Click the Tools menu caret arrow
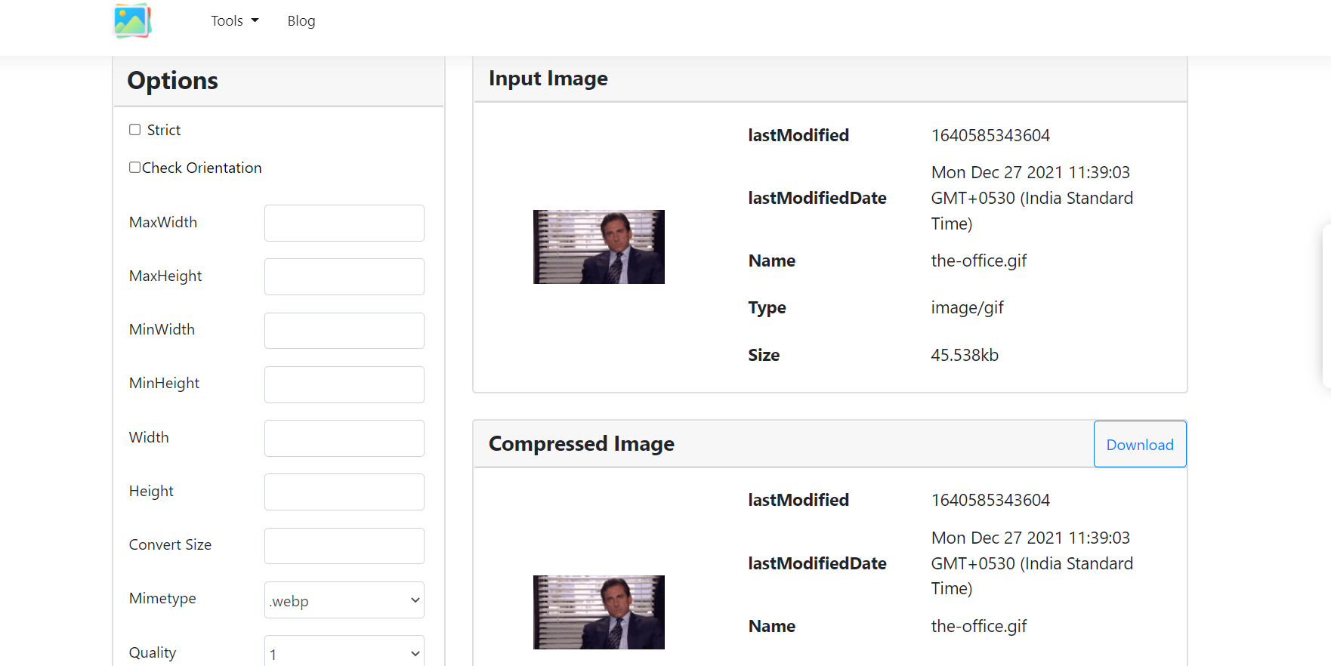The width and height of the screenshot is (1331, 666). 255,20
